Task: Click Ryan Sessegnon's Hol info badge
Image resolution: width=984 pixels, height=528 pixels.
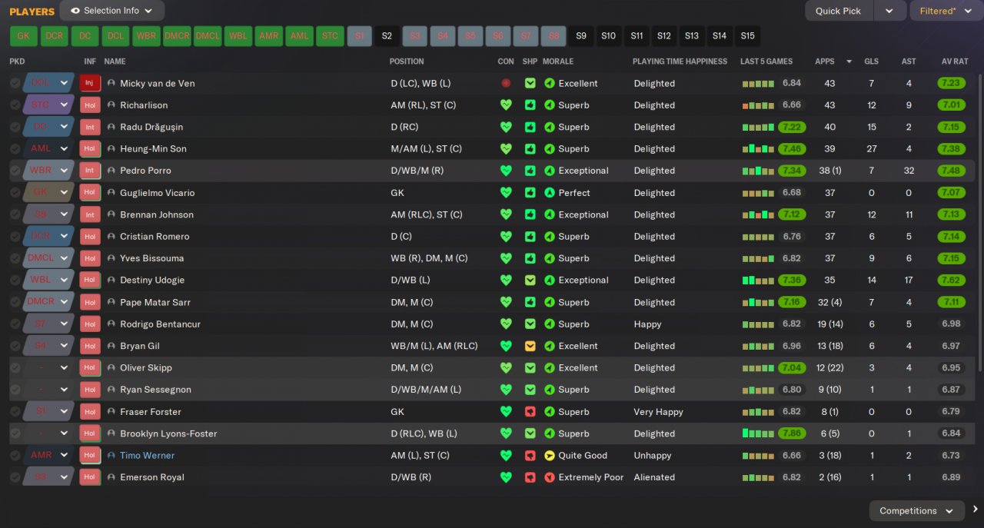Action: click(90, 390)
